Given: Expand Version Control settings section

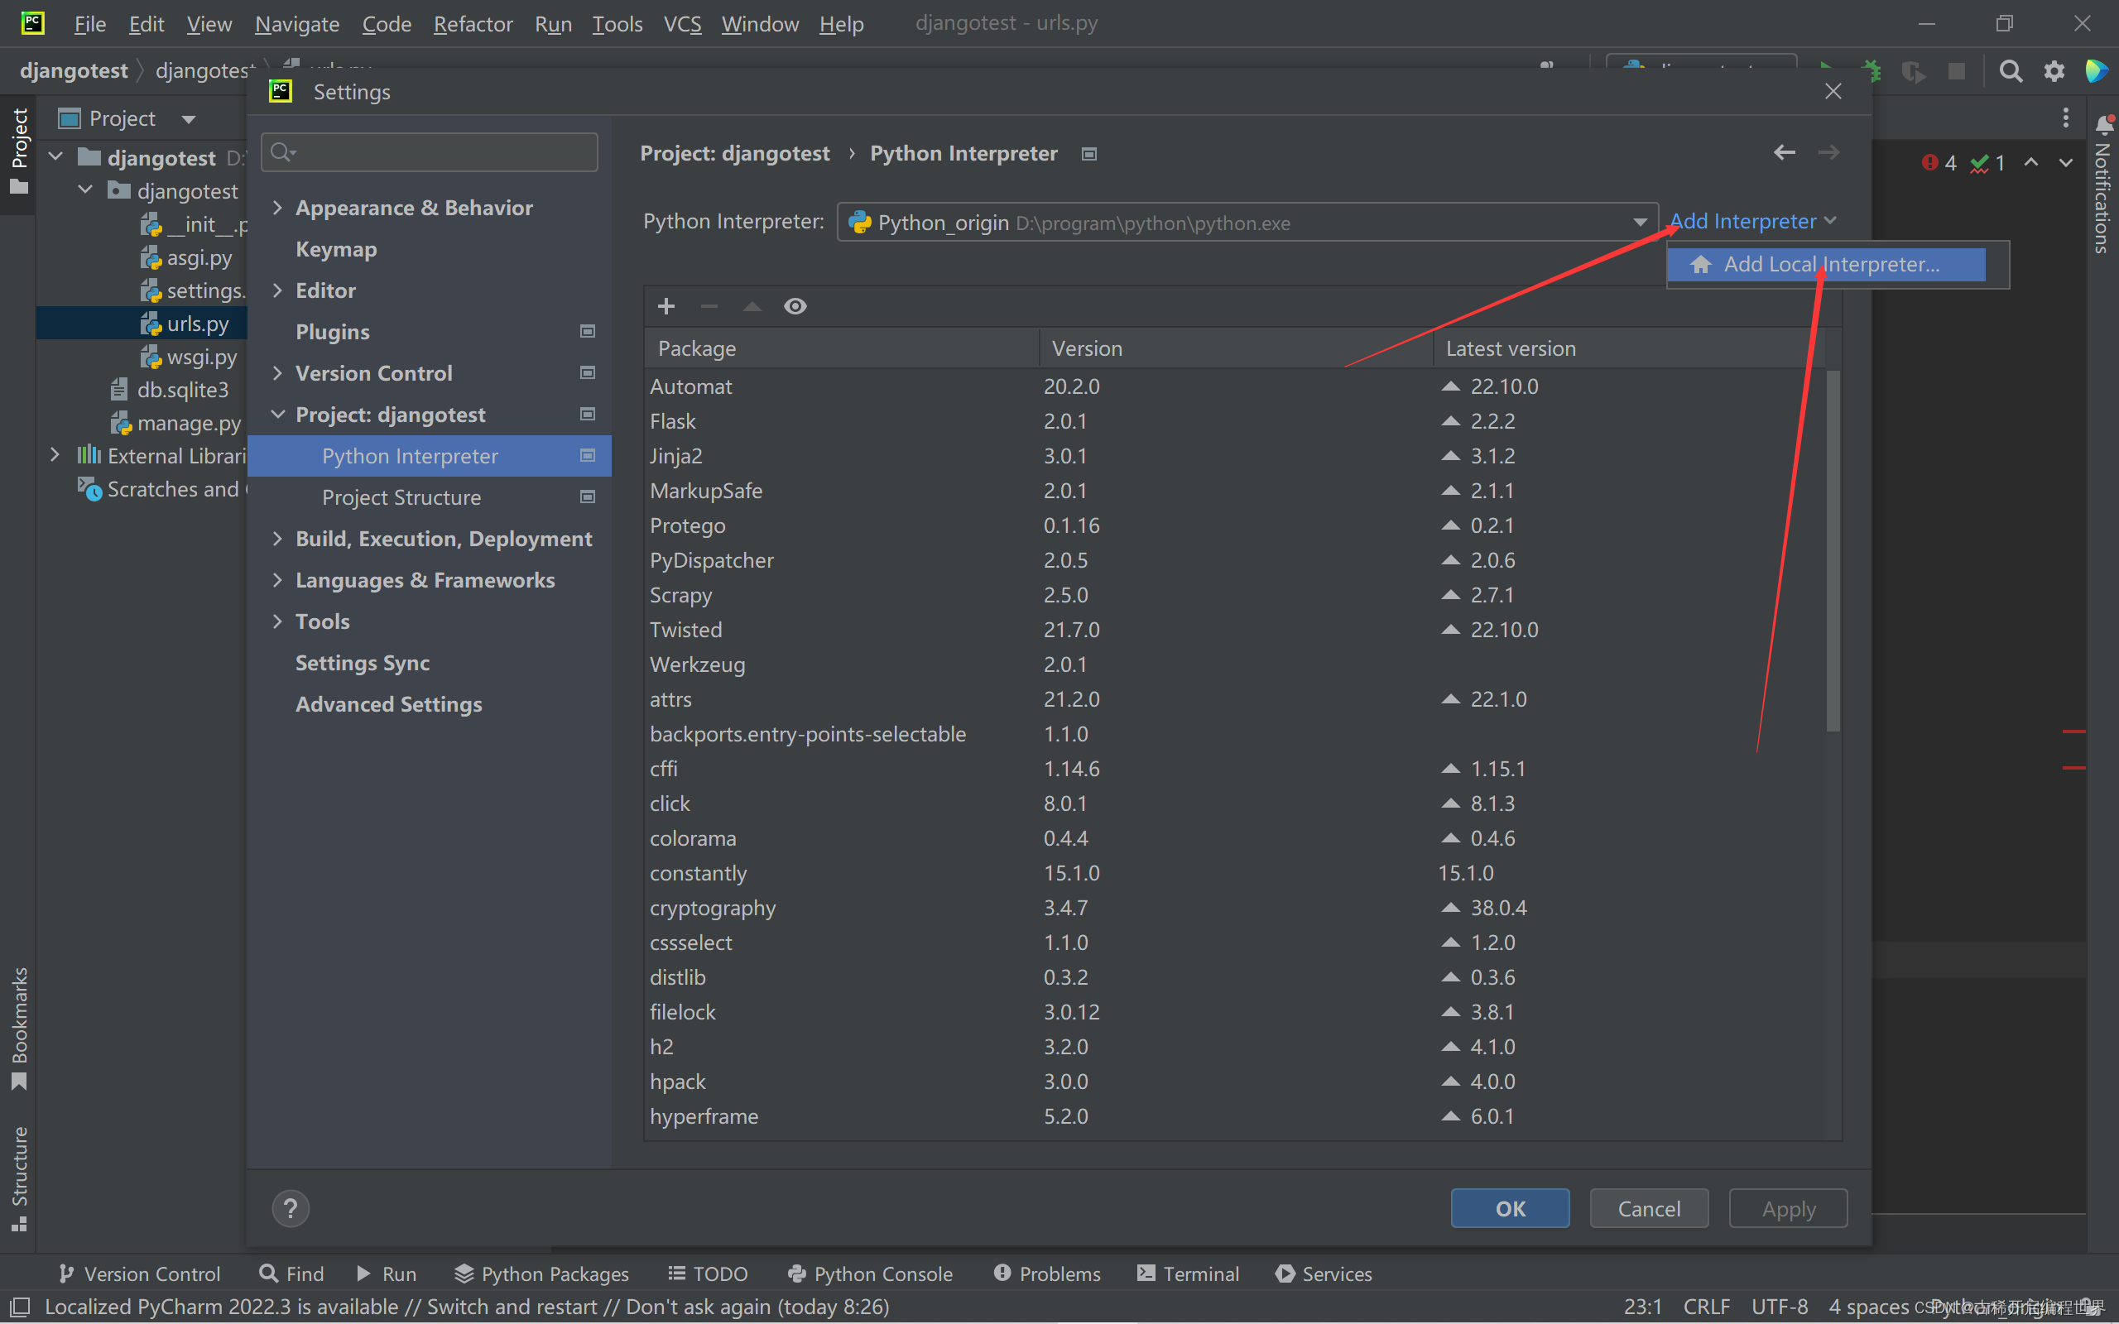Looking at the screenshot, I should coord(277,373).
